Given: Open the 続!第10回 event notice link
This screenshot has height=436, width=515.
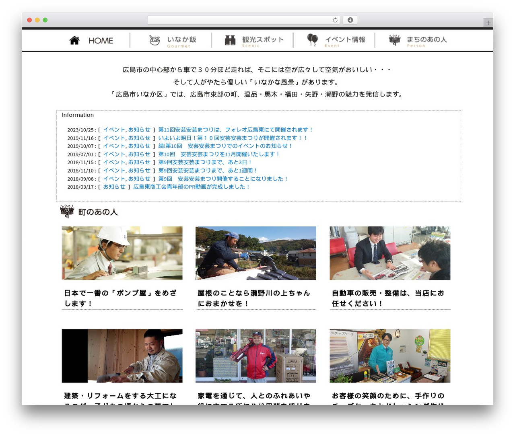Looking at the screenshot, I should tap(226, 146).
